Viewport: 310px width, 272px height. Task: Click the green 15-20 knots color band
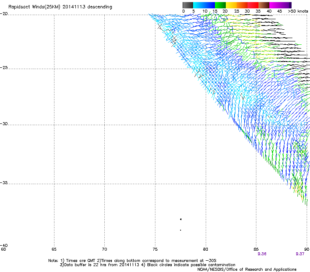click(220, 5)
